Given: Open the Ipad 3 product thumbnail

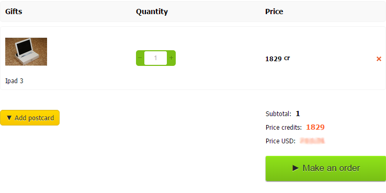Looking at the screenshot, I should tap(26, 51).
